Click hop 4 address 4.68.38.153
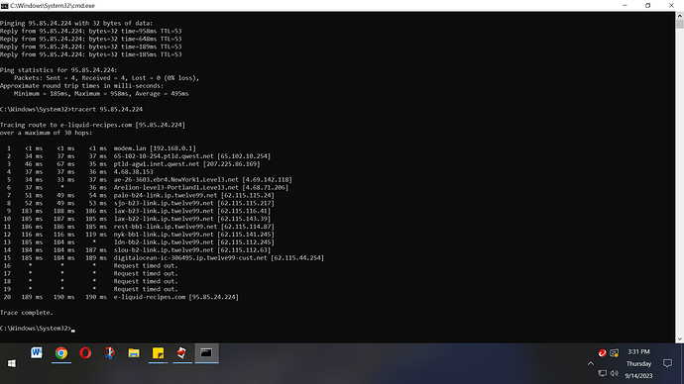684x384 pixels. coord(133,172)
